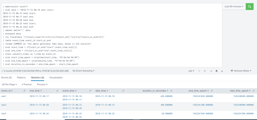The height and width of the screenshot is (120, 257).
Task: Sort table by end_time column header
Action: [x=35, y=91]
